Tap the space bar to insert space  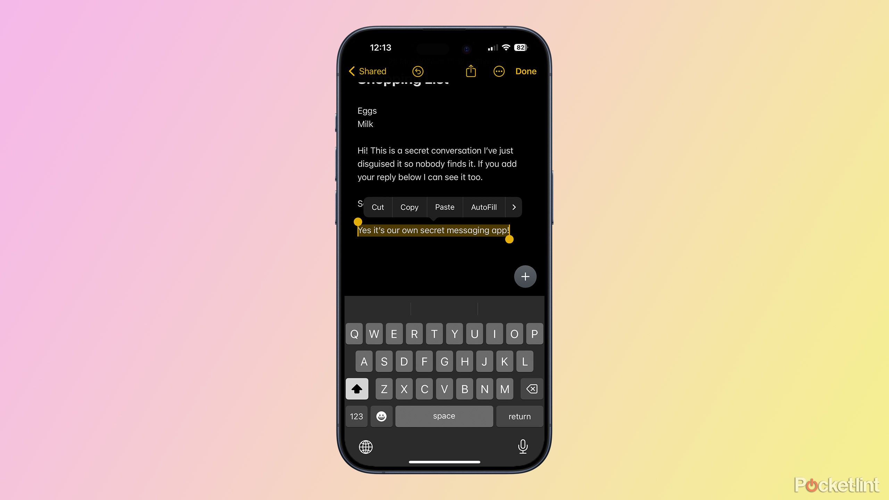(x=443, y=416)
